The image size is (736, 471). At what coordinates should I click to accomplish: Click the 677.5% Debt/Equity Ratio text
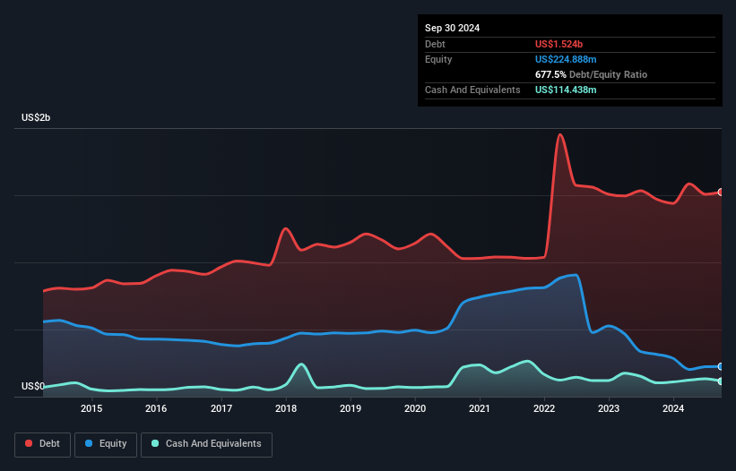click(x=591, y=74)
